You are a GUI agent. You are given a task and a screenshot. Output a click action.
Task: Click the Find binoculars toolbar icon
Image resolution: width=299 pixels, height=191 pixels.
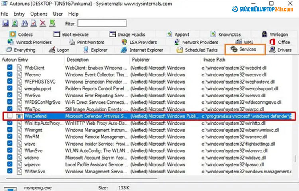24,23
